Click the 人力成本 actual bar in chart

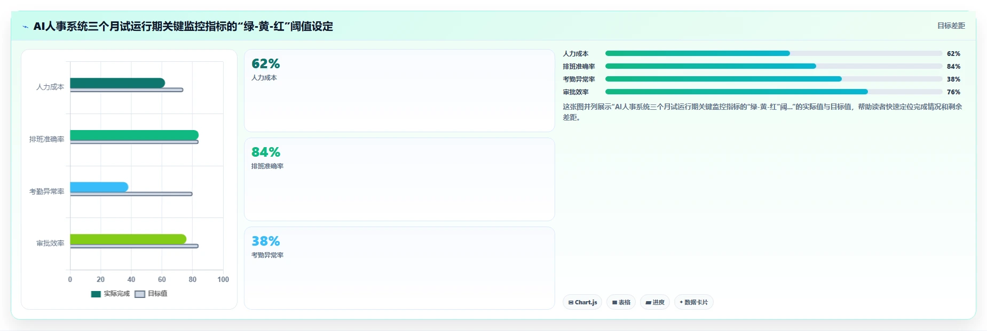pos(117,83)
